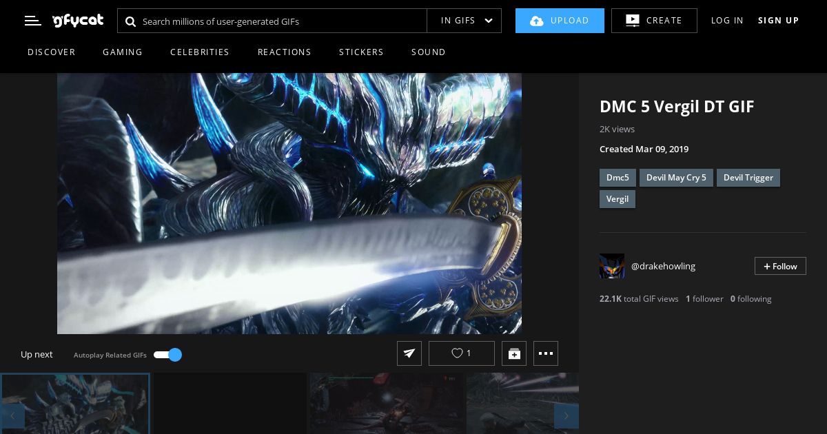Click the search magnifier icon
Screen dimensions: 827x434
click(130, 21)
